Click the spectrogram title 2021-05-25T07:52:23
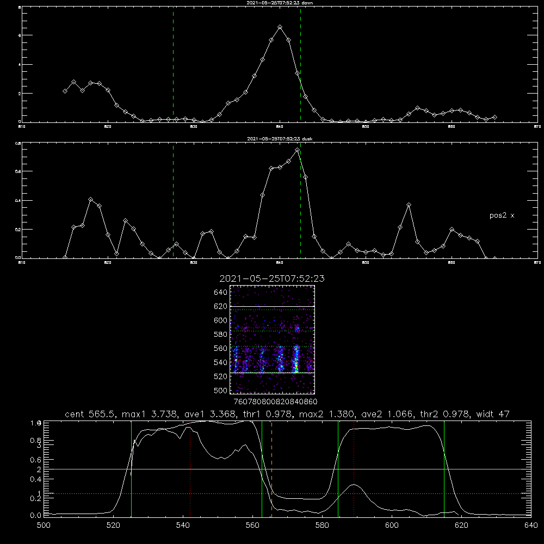This screenshot has width=544, height=544. (x=272, y=279)
